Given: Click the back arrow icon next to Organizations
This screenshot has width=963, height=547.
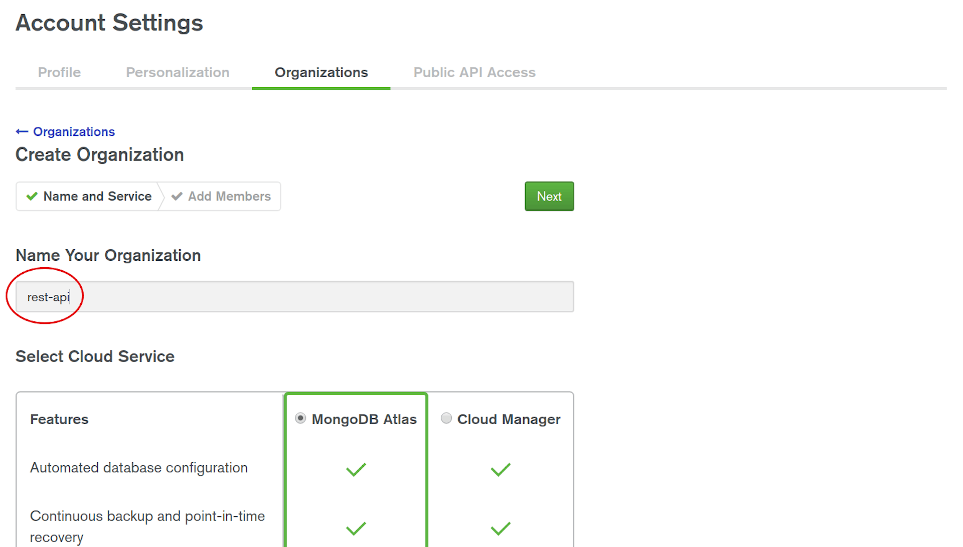Looking at the screenshot, I should pos(22,131).
